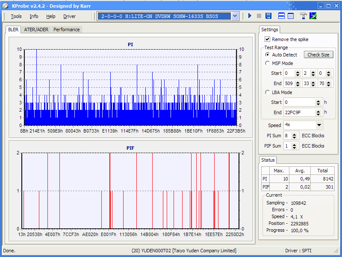Open the Help menu
Screen dimensions: 342x257
click(x=50, y=16)
